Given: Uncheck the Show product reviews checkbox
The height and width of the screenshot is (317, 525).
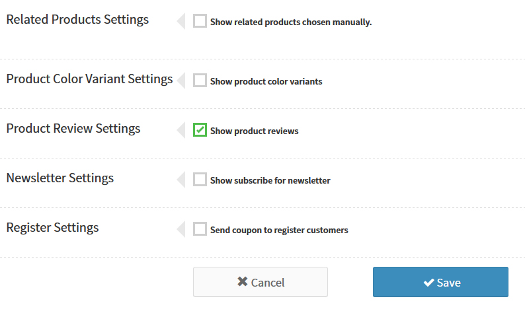Looking at the screenshot, I should click(x=200, y=129).
